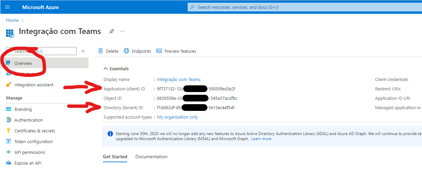Select Overview in the left menu
The image size is (422, 171).
pos(44,63)
